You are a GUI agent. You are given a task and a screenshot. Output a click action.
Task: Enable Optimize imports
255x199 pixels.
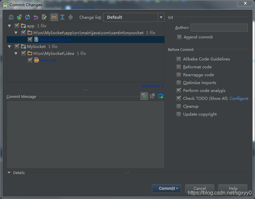(x=179, y=82)
